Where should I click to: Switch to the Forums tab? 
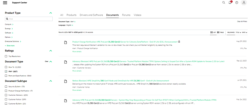point(126,15)
